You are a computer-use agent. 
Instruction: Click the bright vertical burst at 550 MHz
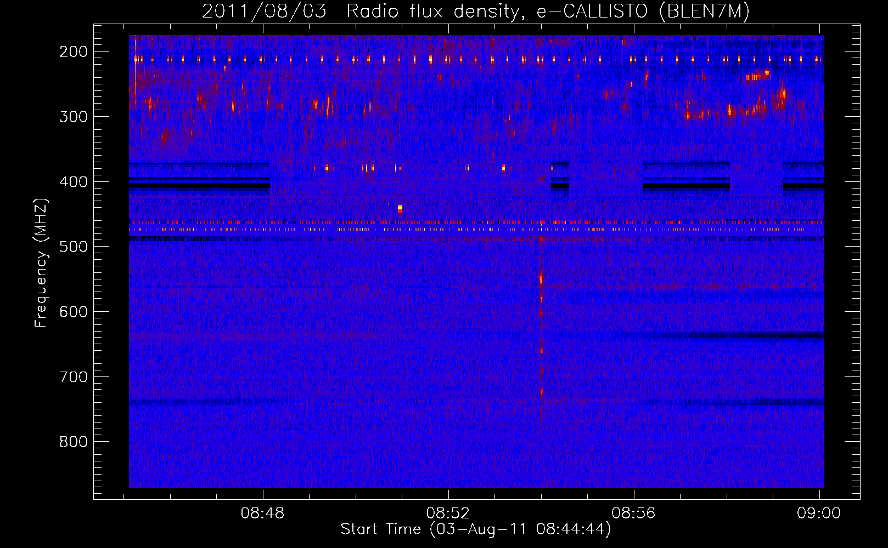541,279
